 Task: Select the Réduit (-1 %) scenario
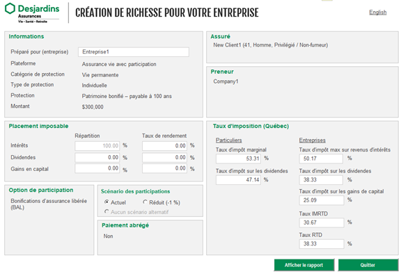pyautogui.click(x=145, y=202)
